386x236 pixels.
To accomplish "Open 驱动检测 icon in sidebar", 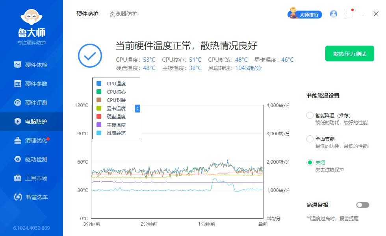I will 17,159.
